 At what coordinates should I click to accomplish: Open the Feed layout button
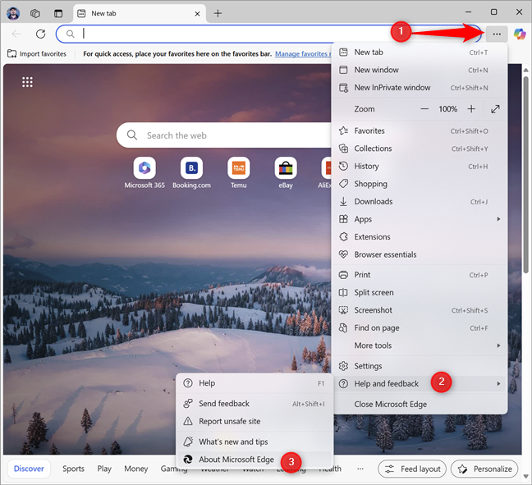(x=412, y=469)
